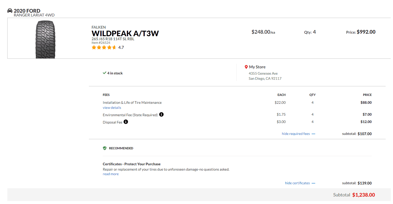Click Installation & Life of Tire Maintenance
Image resolution: width=393 pixels, height=204 pixels.
132,103
